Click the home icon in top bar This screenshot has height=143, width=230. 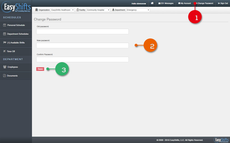pyautogui.click(x=152, y=3)
